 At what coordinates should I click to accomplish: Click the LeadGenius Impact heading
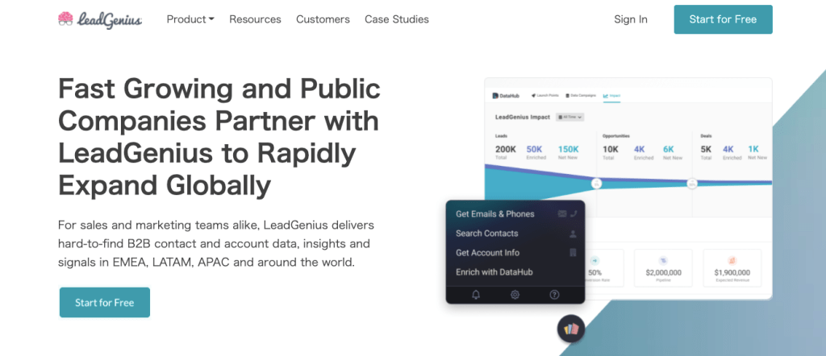click(523, 118)
